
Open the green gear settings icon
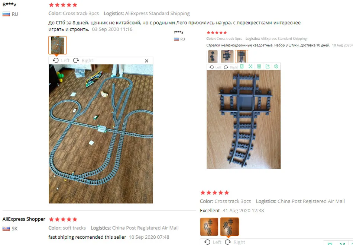coord(276,66)
